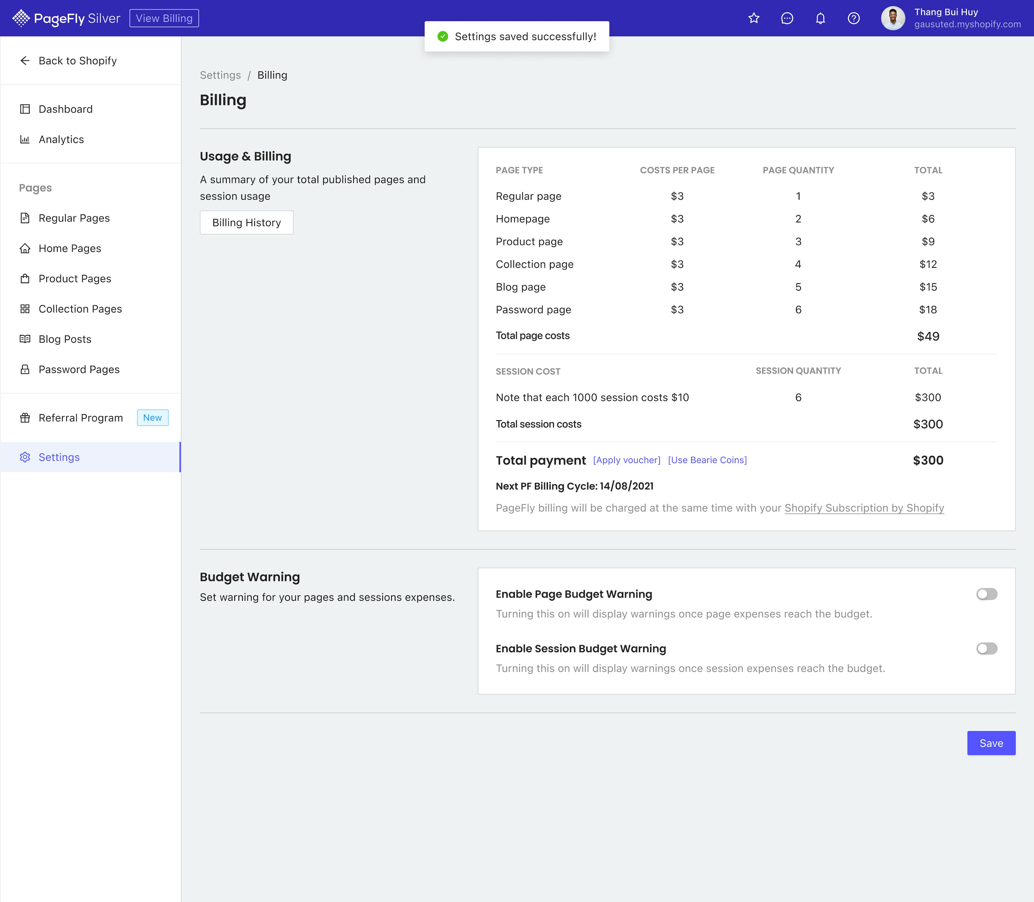Open Collection Pages in sidebar
The height and width of the screenshot is (902, 1034).
click(80, 309)
